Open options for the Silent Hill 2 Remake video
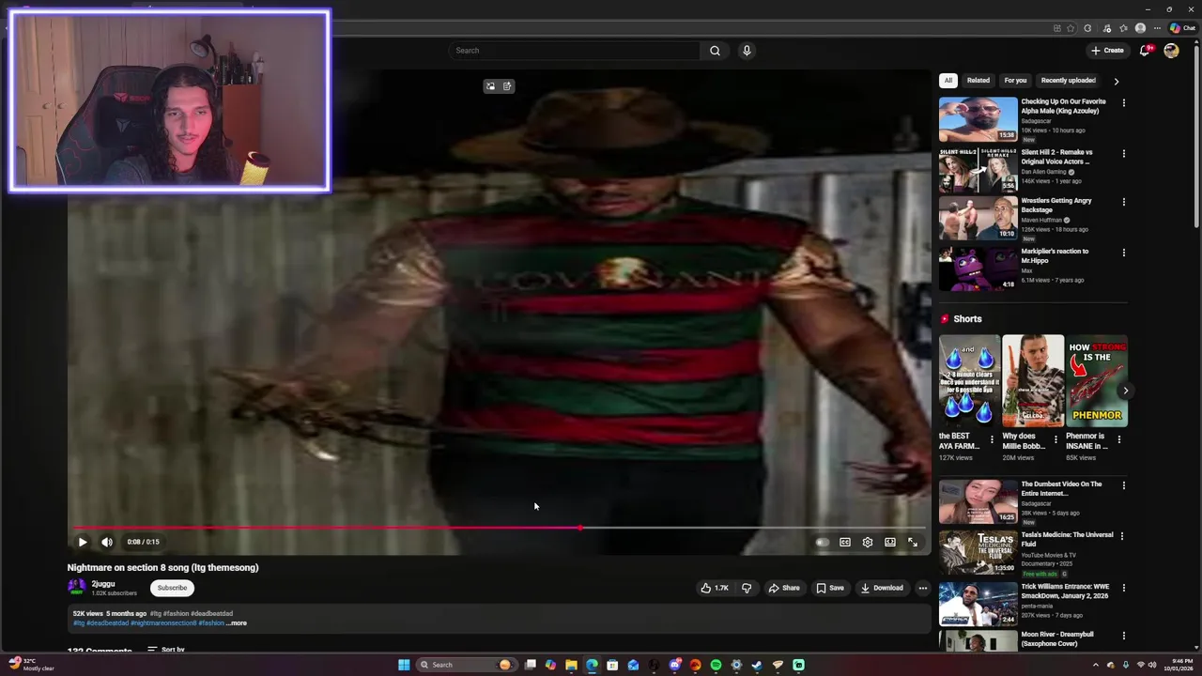 point(1124,153)
